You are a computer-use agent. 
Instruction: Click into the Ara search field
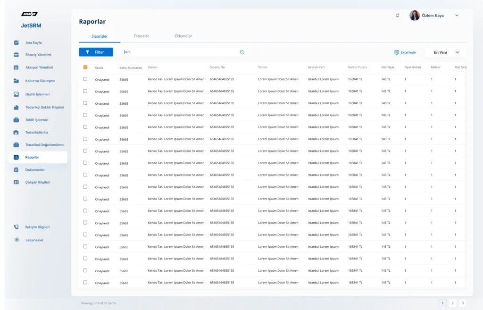tap(179, 52)
